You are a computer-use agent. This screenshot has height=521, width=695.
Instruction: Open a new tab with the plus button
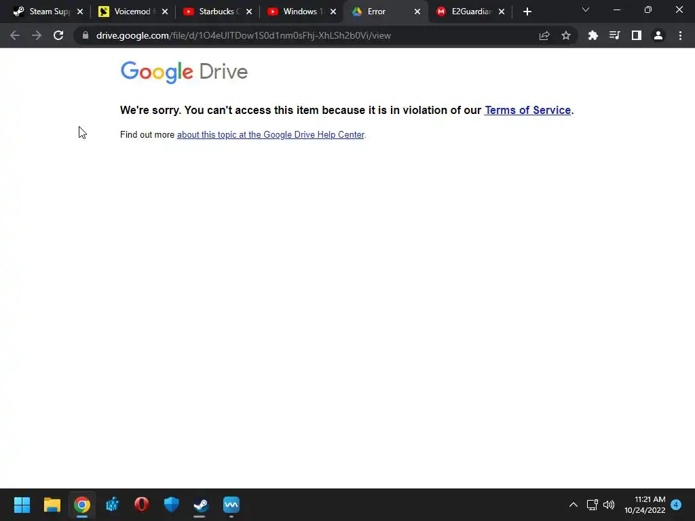[527, 12]
